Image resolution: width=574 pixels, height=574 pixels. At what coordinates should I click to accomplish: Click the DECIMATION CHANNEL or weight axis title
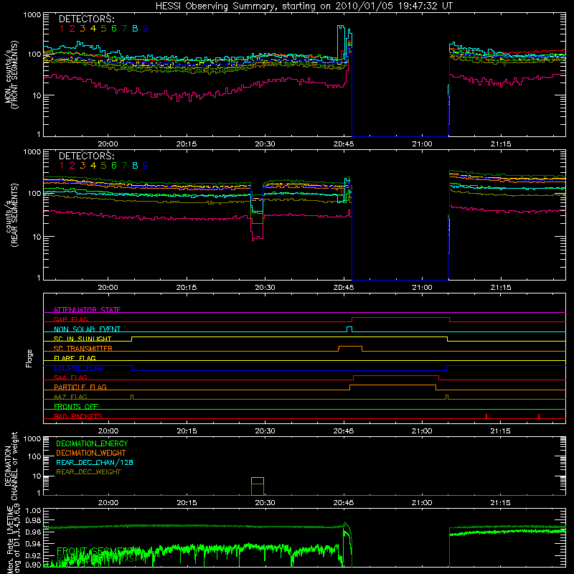click(x=11, y=466)
